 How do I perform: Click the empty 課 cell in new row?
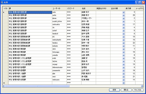tap(30, 83)
